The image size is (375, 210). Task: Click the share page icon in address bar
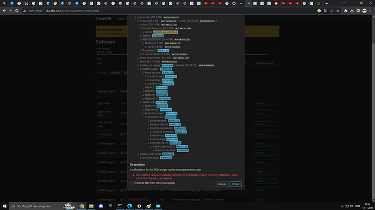click(x=332, y=11)
